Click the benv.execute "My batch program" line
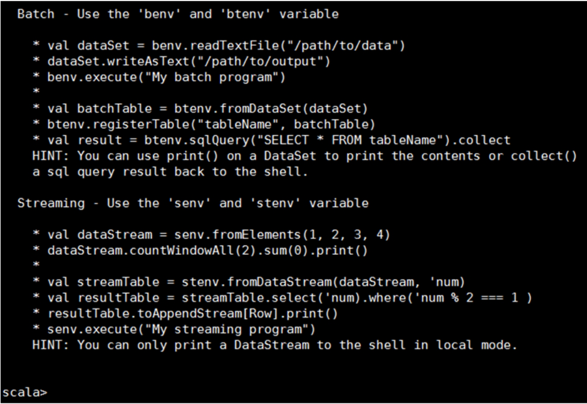The height and width of the screenshot is (404, 587). pyautogui.click(x=166, y=77)
